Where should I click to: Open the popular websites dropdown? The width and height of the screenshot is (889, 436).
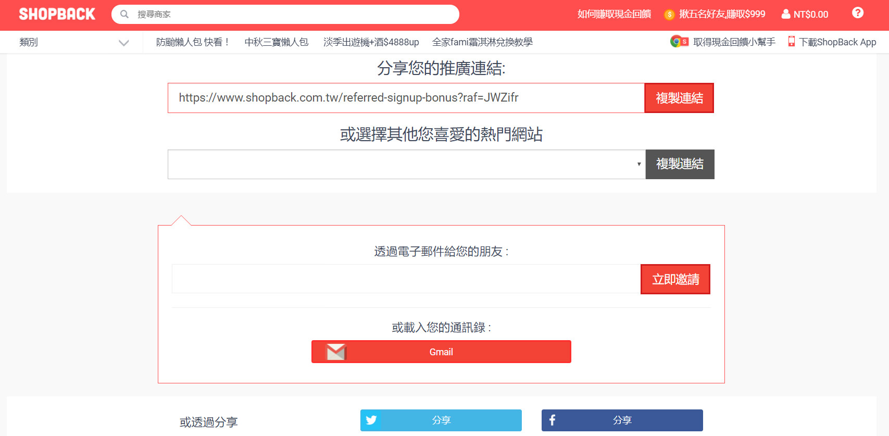click(407, 164)
